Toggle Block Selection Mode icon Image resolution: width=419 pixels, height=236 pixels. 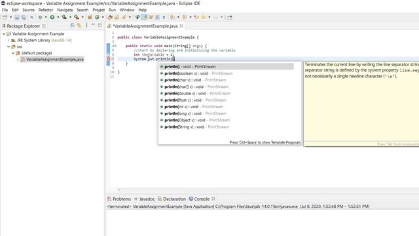click(157, 18)
